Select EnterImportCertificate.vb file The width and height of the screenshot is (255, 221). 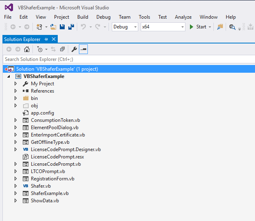pos(58,135)
